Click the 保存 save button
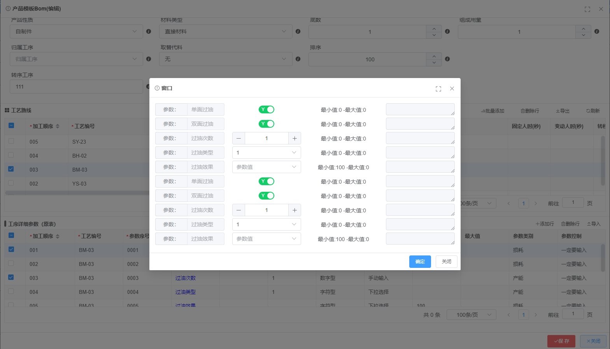 (561, 341)
